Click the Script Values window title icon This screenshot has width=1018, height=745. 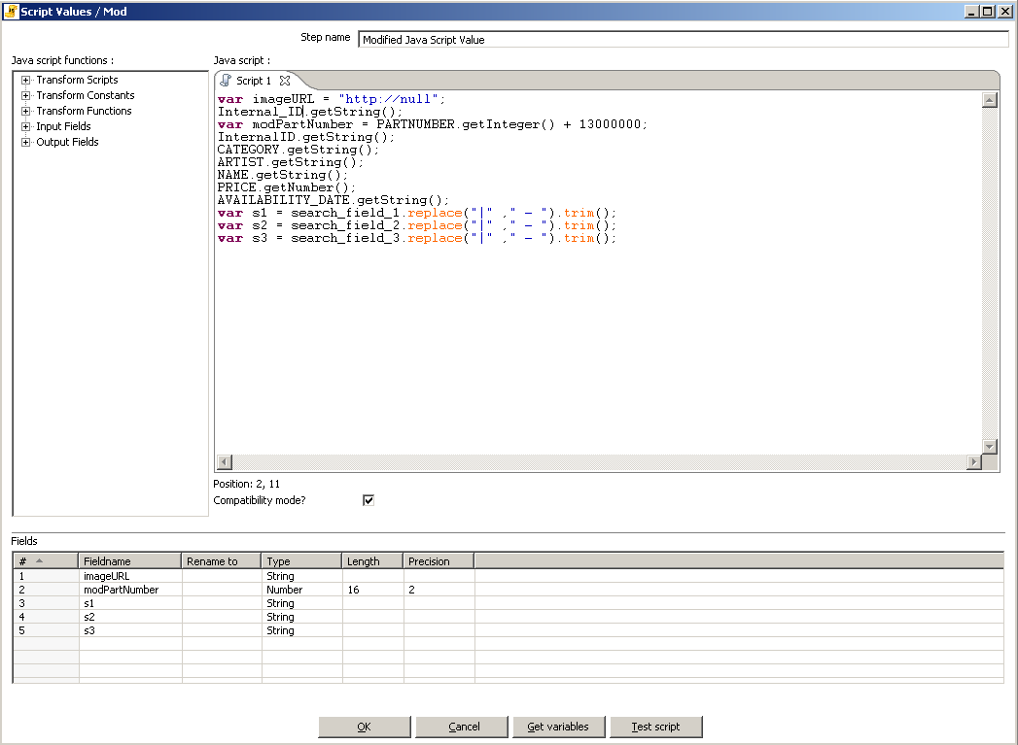[11, 11]
